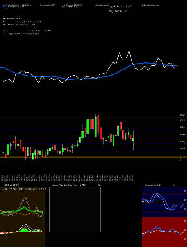Click the 'Day Vol: 0 M' value
The width and height of the screenshot is (187, 247).
117,11
